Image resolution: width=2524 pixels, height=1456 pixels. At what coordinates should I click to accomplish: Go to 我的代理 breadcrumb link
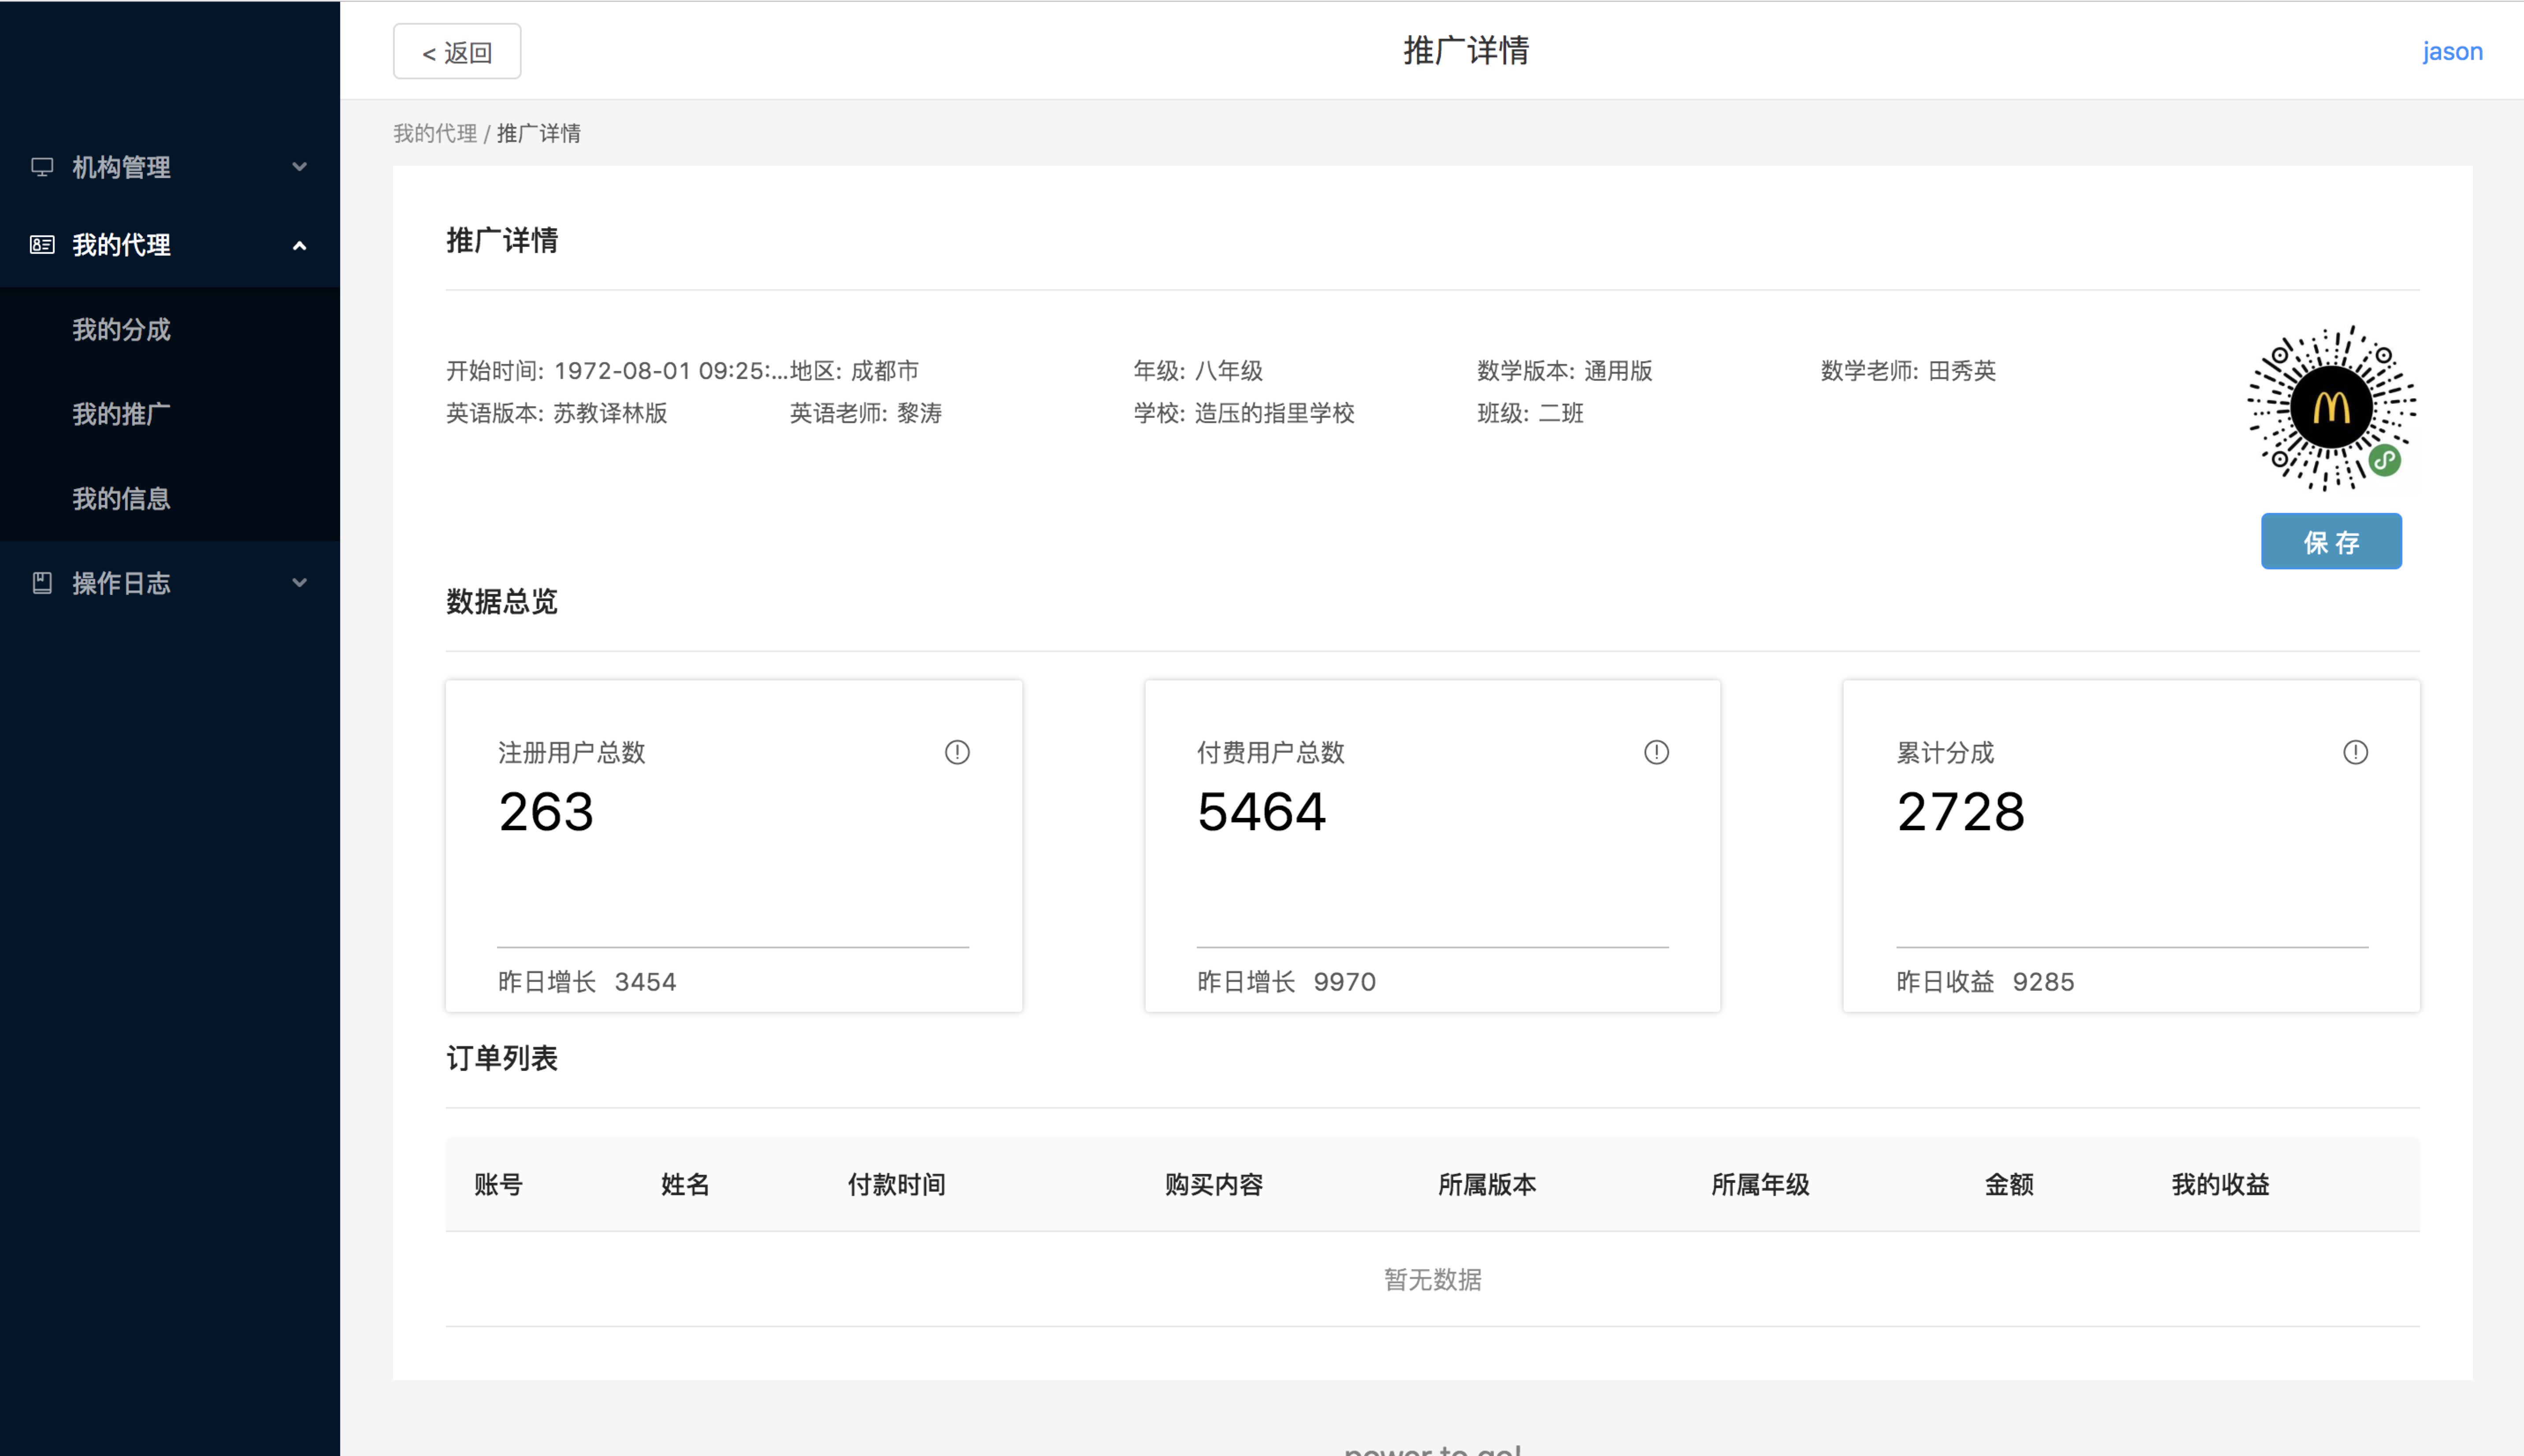[435, 134]
